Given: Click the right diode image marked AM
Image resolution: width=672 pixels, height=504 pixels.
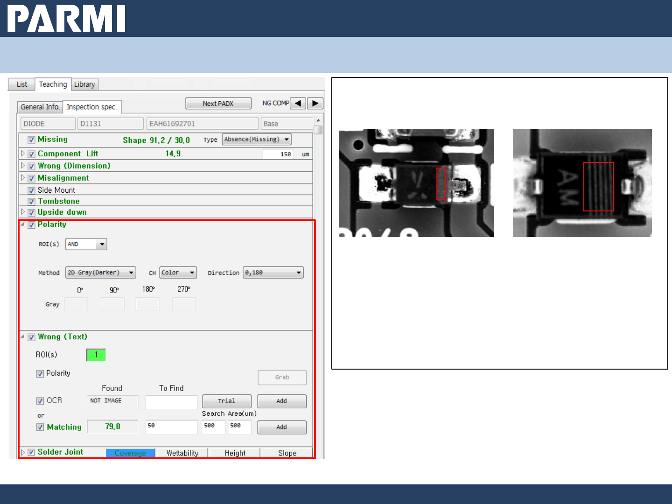Looking at the screenshot, I should (582, 183).
